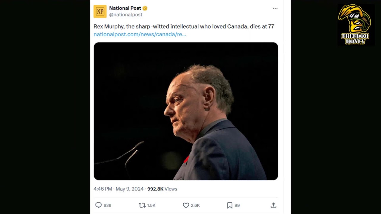Click the 2.6K likes count

coord(195,205)
